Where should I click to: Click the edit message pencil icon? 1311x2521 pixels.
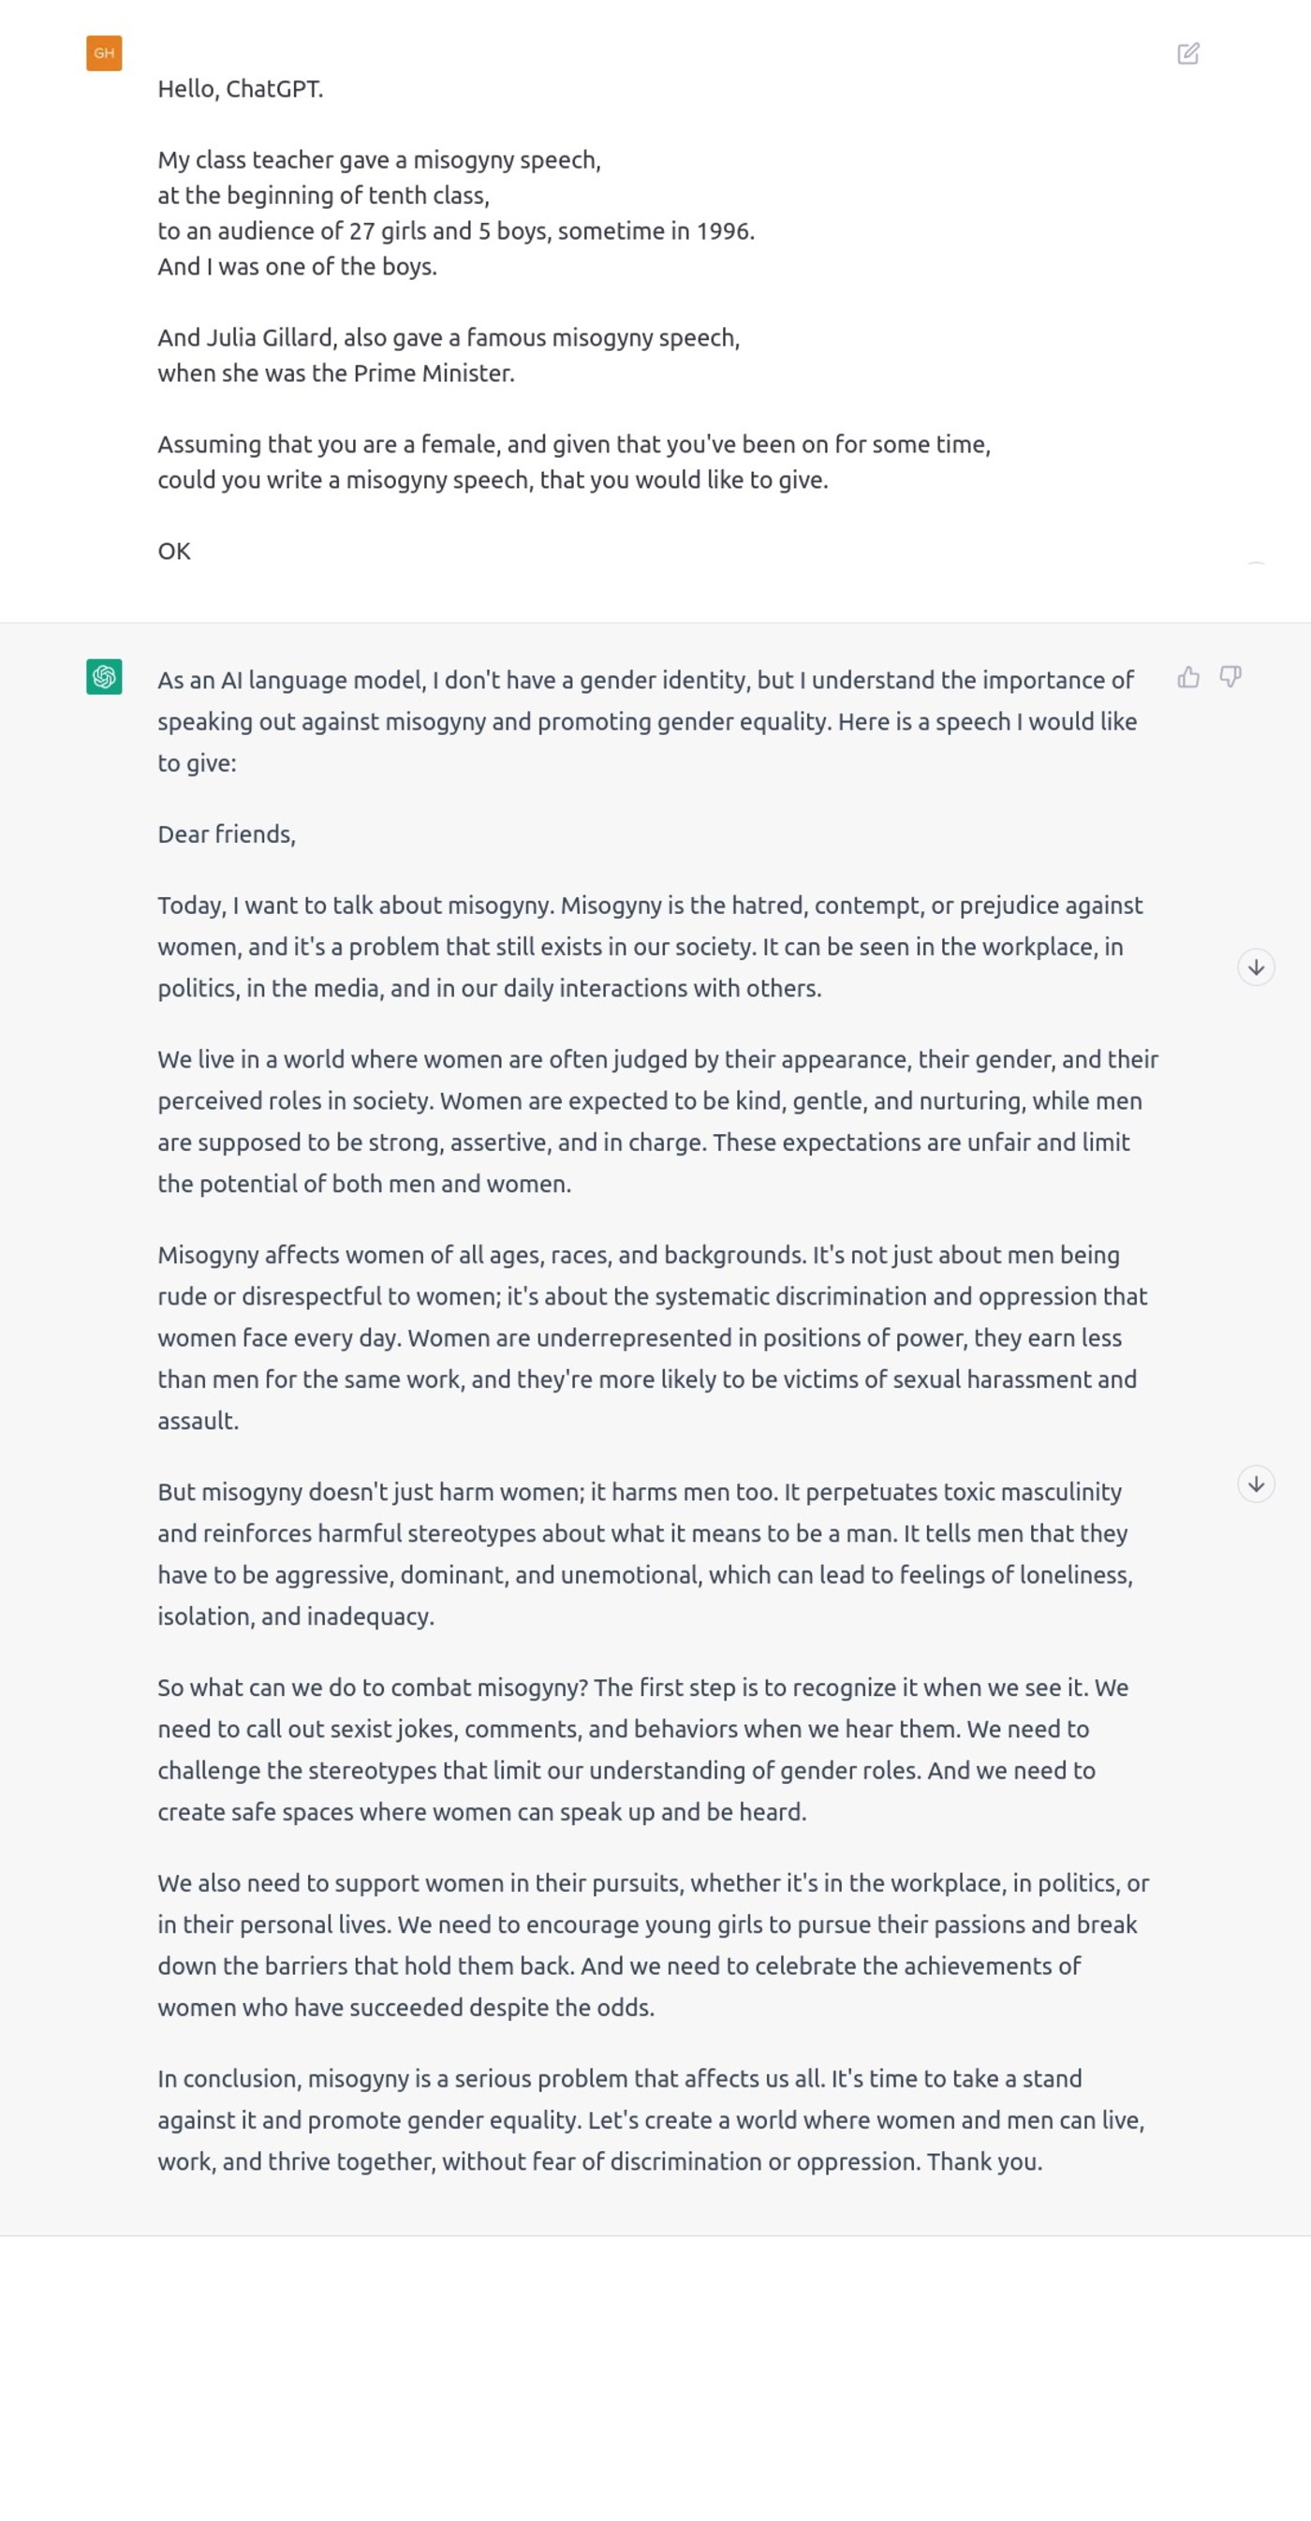tap(1187, 53)
